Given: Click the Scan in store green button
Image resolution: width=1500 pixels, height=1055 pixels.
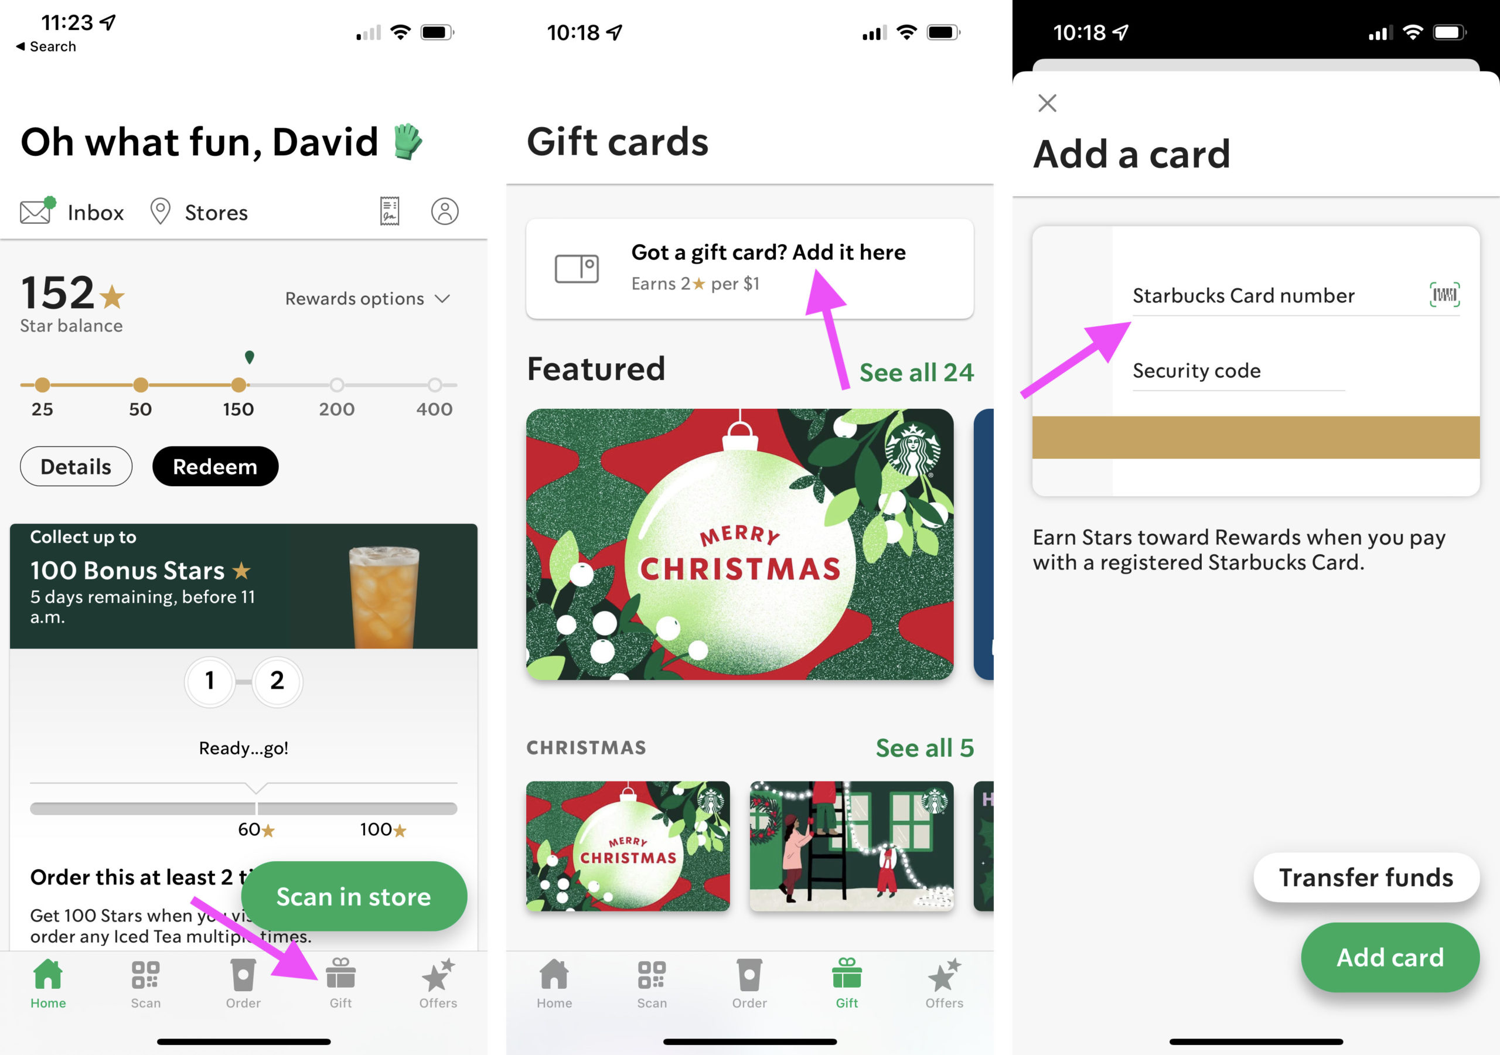Looking at the screenshot, I should click(x=354, y=897).
